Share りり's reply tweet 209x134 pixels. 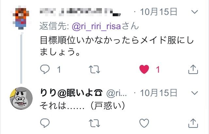click(193, 123)
